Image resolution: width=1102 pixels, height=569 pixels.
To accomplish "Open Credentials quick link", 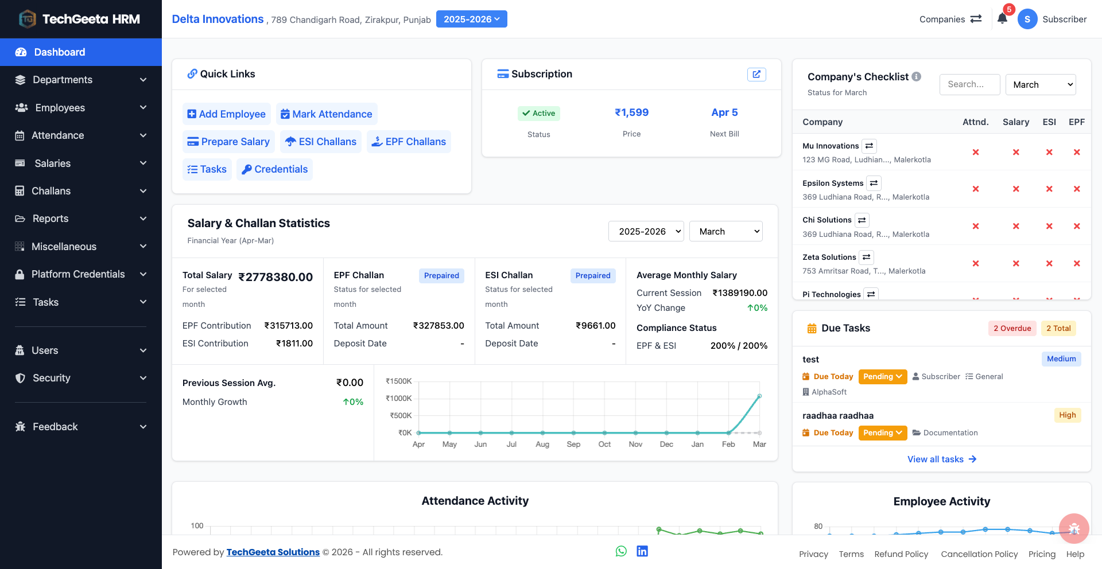I will click(274, 169).
